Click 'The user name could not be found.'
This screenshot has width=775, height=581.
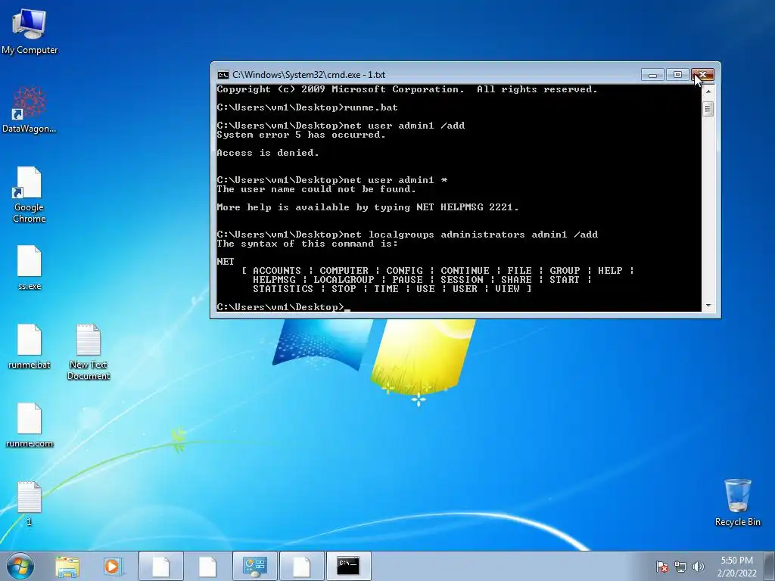(316, 189)
